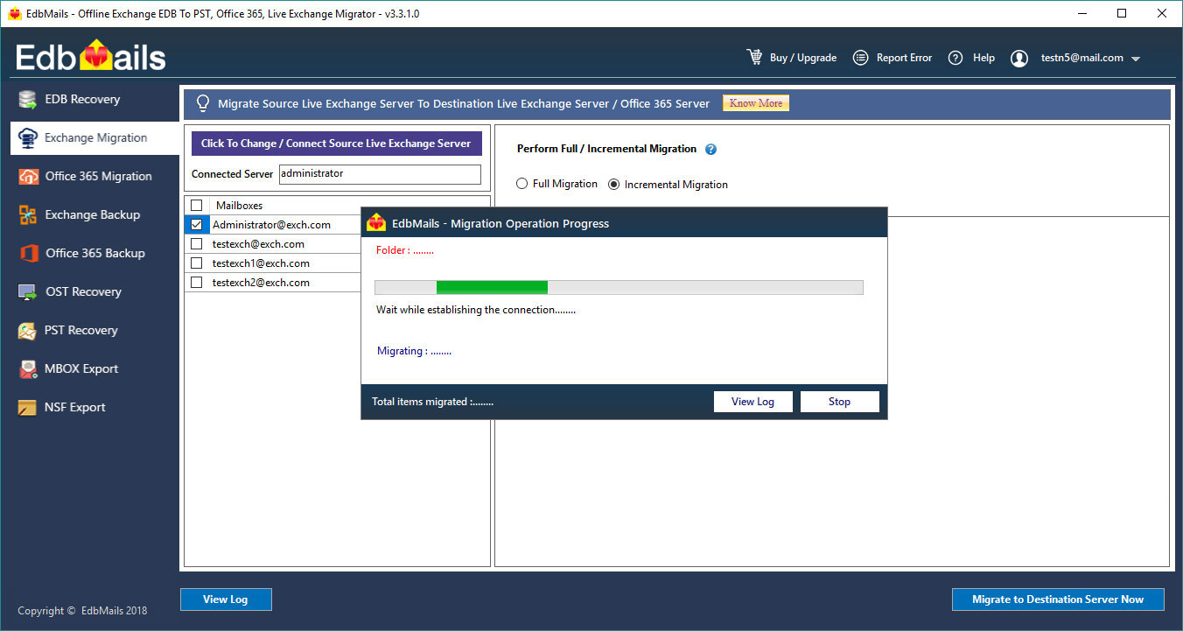Click the blue help icon beside Incremental Migration heading

coord(710,150)
